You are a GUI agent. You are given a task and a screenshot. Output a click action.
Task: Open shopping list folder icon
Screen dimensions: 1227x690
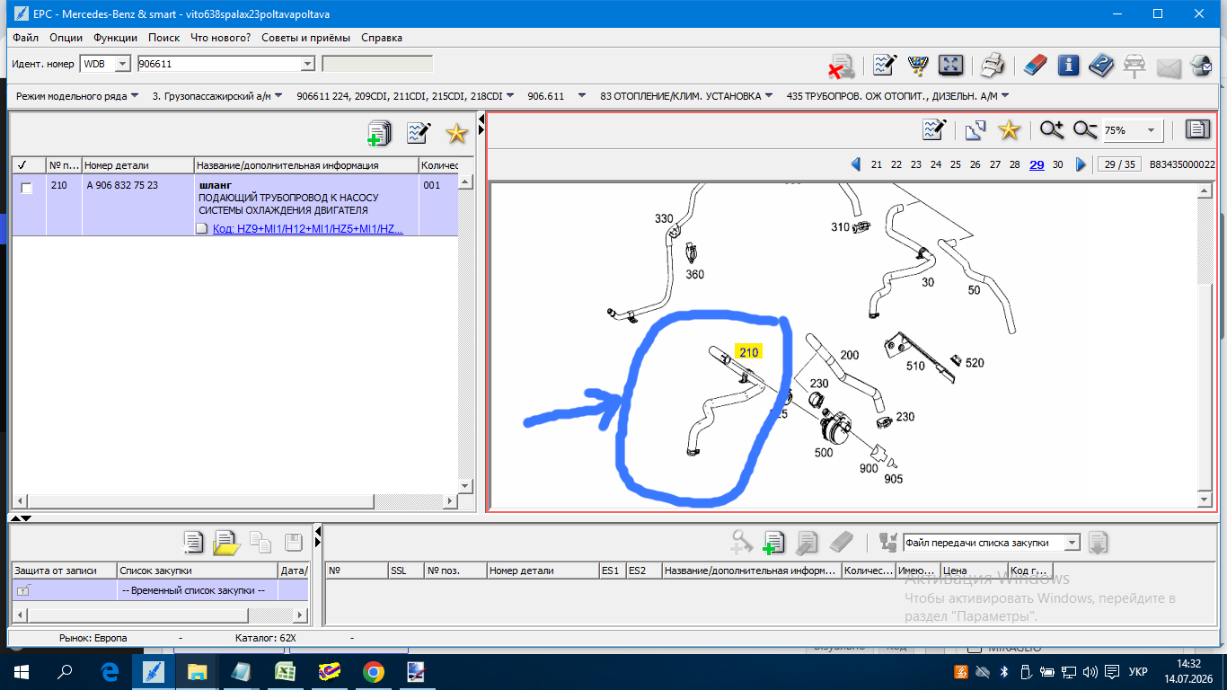(226, 542)
